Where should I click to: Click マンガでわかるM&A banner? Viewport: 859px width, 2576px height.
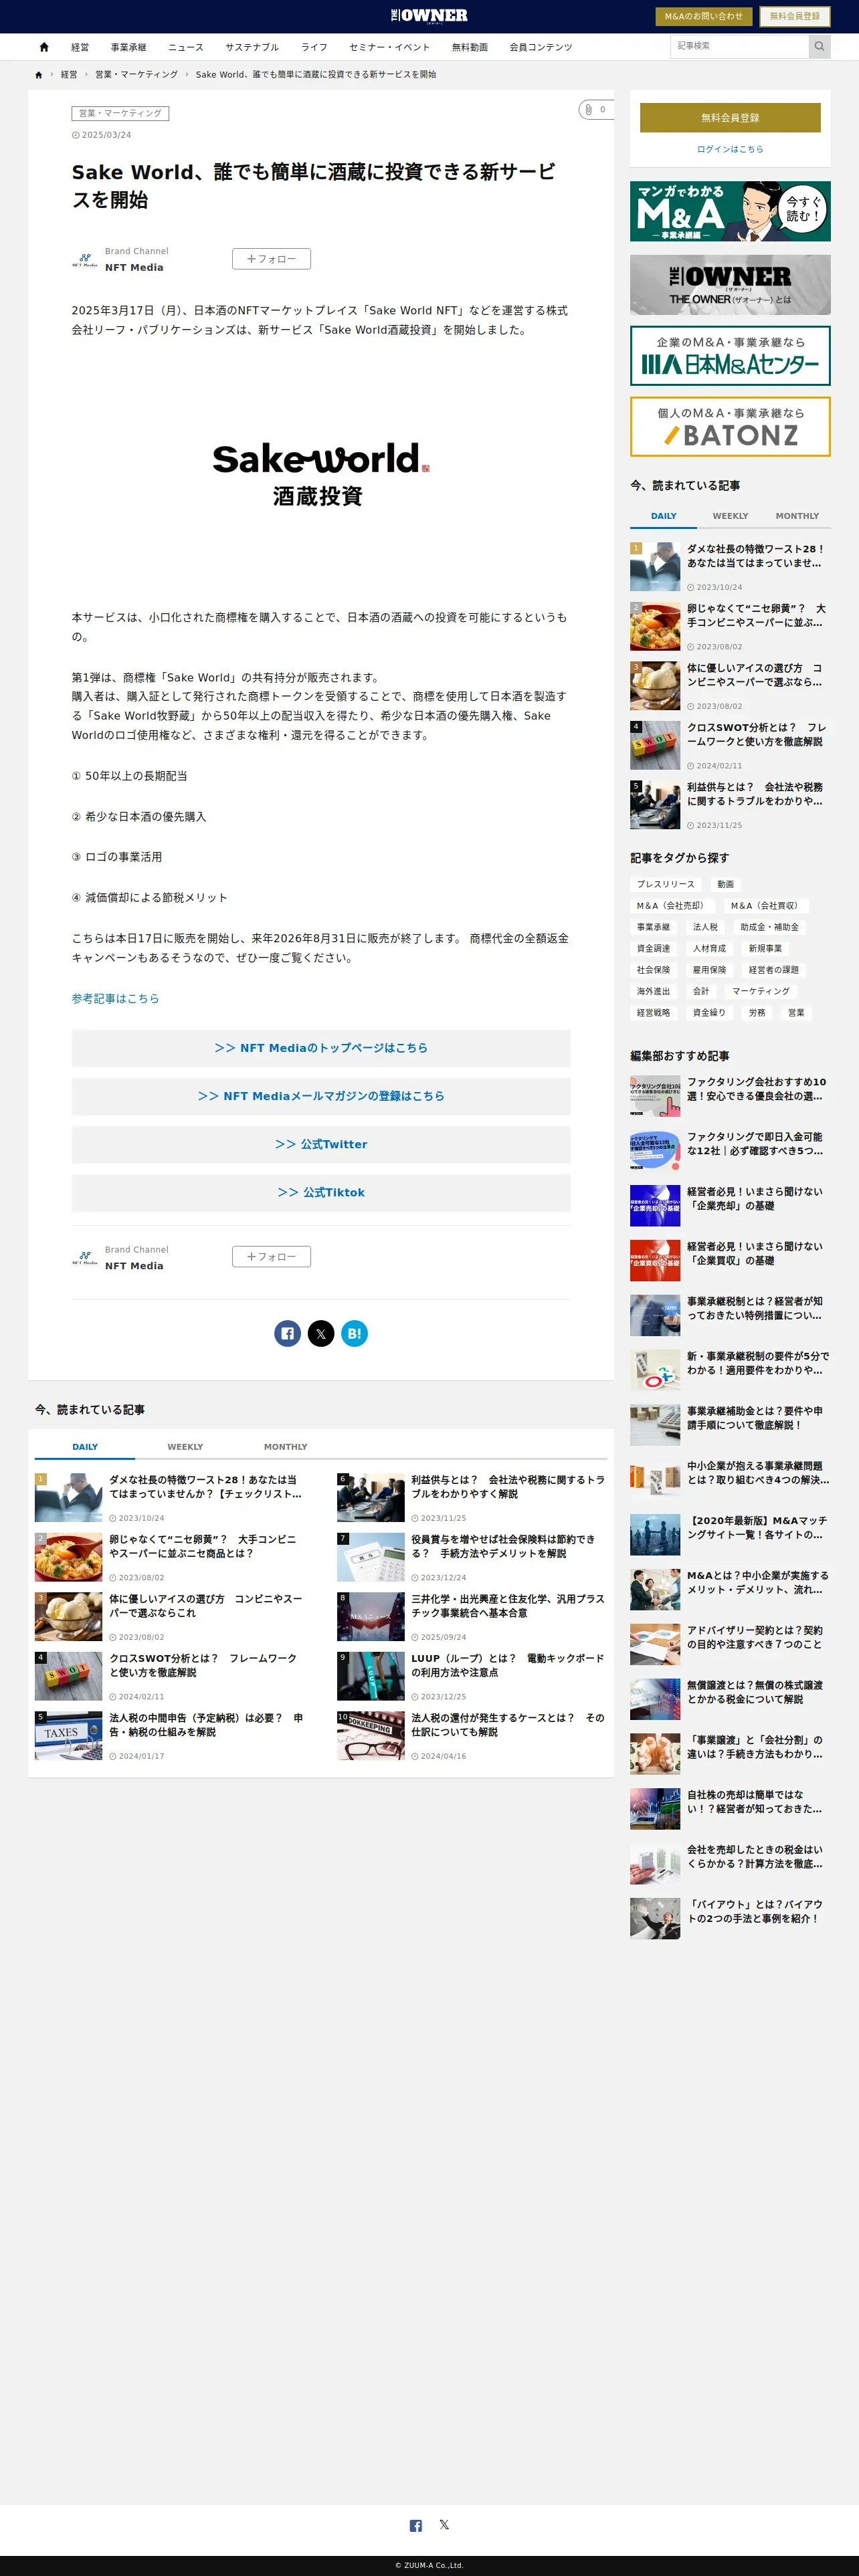pyautogui.click(x=730, y=211)
